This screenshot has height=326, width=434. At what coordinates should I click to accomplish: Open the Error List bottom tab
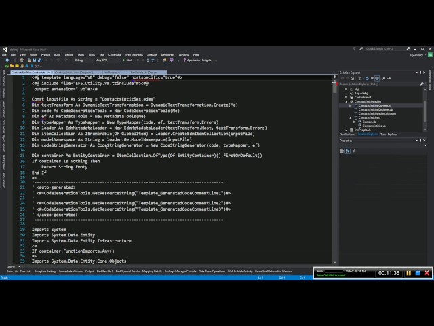[12, 272]
